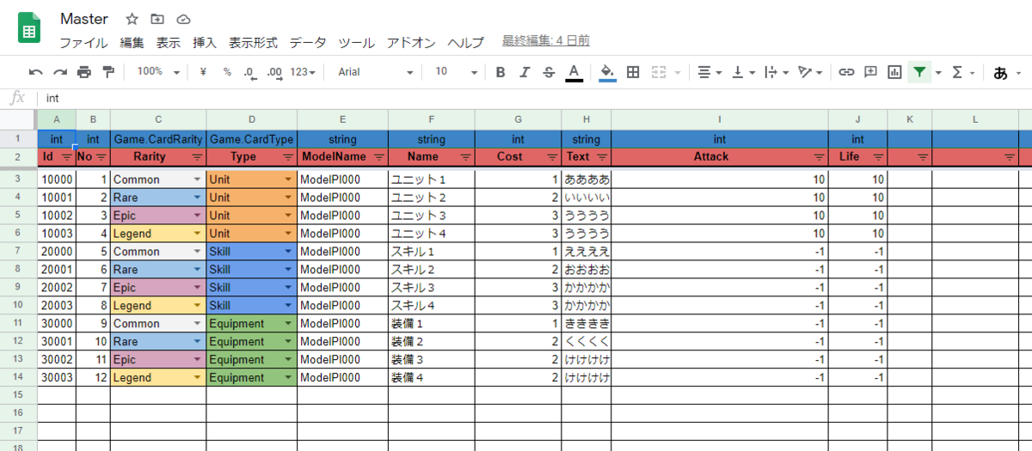Screen dimensions: 1032x451
Task: Insert a chart
Action: click(x=894, y=72)
